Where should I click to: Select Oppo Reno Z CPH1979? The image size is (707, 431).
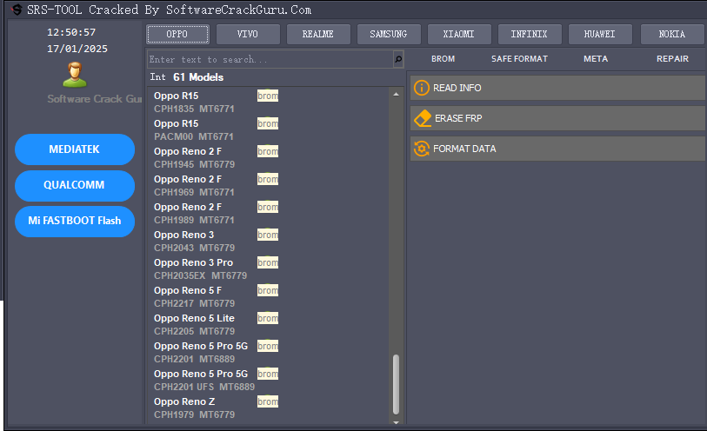point(270,408)
